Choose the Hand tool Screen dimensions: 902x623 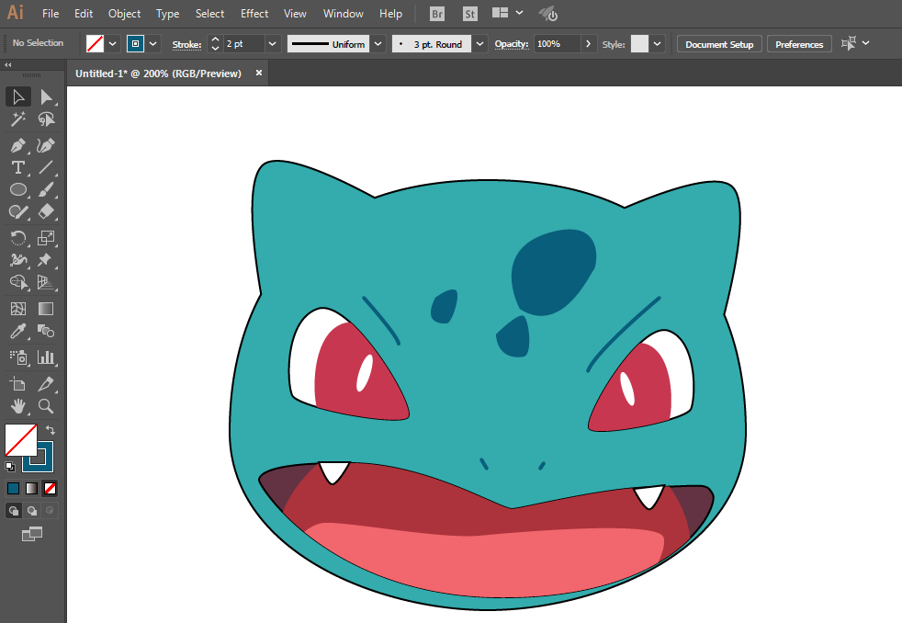tap(17, 406)
